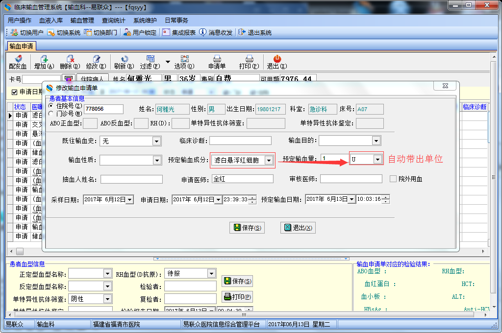Expand the 正定型血型名称 dropdown
502x333 pixels.
[107, 274]
